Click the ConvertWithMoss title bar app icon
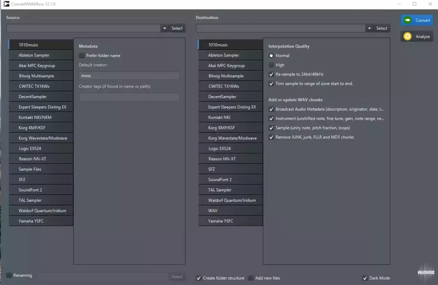 tap(6, 4)
